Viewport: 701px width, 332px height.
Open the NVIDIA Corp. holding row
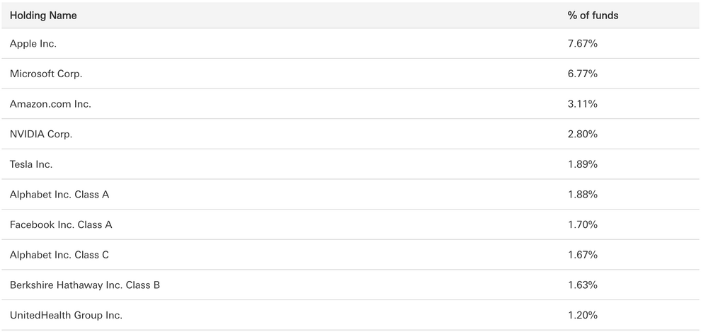41,134
